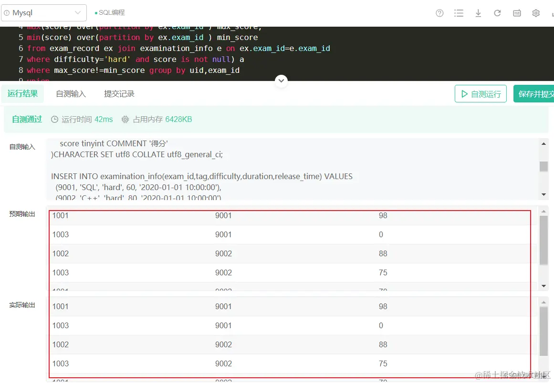
Task: Click cell 1001 in 实际输出 table
Action: [61, 306]
